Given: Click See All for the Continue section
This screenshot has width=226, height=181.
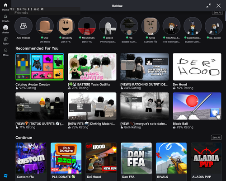Looking at the screenshot, I should tap(216, 138).
